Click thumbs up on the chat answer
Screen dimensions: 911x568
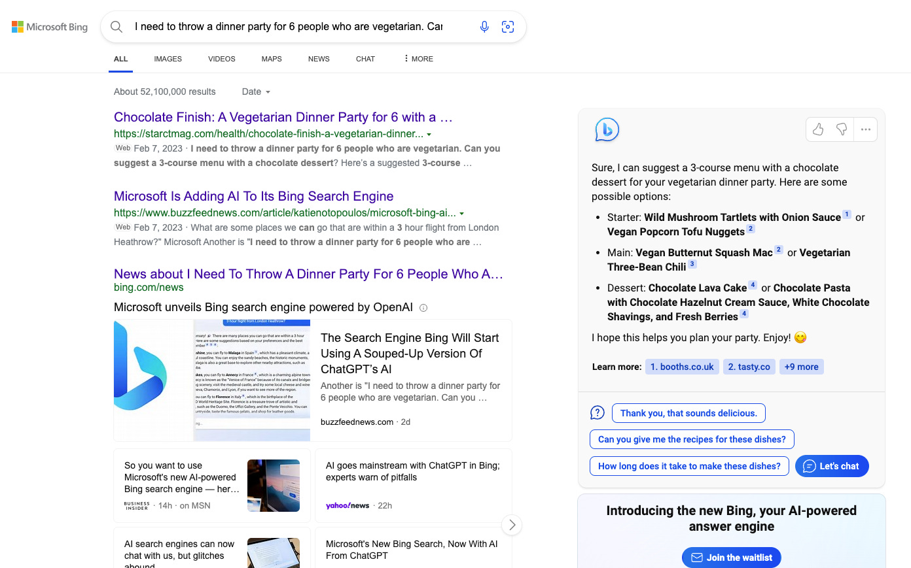coord(818,129)
